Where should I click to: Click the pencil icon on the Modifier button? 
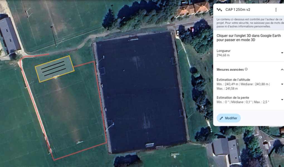[221, 118]
